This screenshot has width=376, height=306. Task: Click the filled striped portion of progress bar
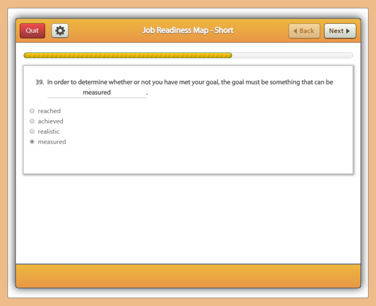point(127,55)
